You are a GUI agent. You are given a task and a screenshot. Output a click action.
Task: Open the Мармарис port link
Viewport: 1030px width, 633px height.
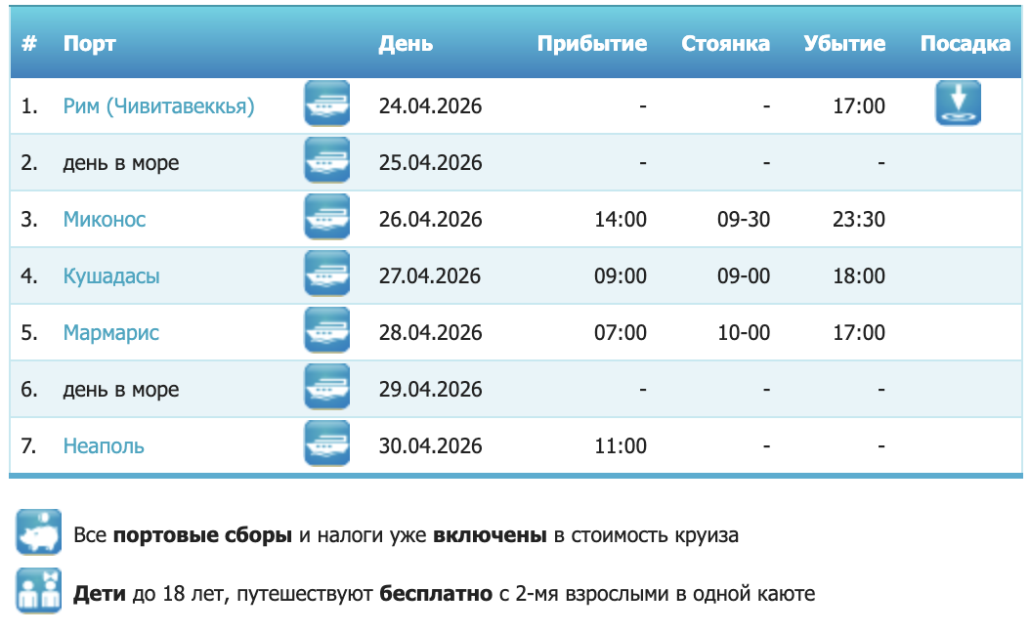[x=111, y=332]
